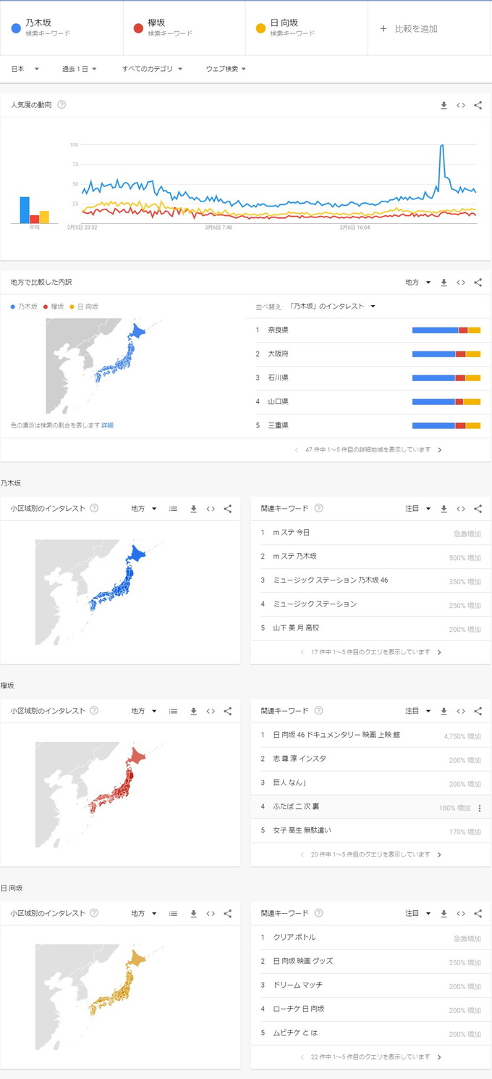Select the 乃木坂 search term tab
Viewport: 492px width, 1079px height.
(61, 28)
